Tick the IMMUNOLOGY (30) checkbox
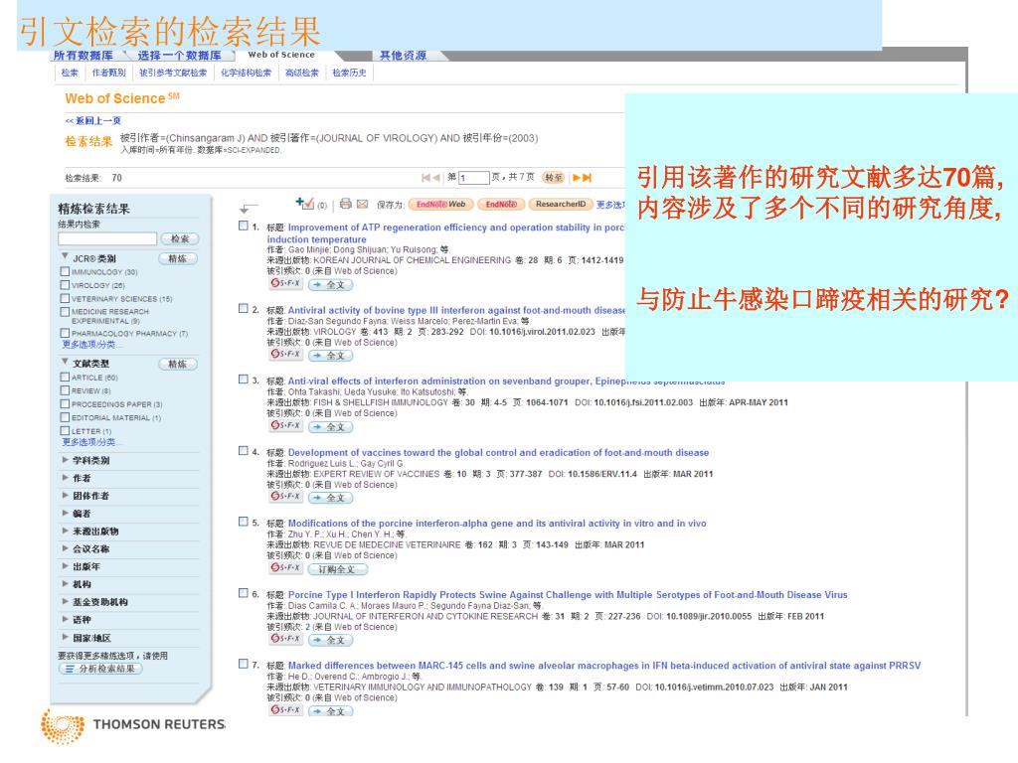1018x763 pixels. tap(65, 271)
